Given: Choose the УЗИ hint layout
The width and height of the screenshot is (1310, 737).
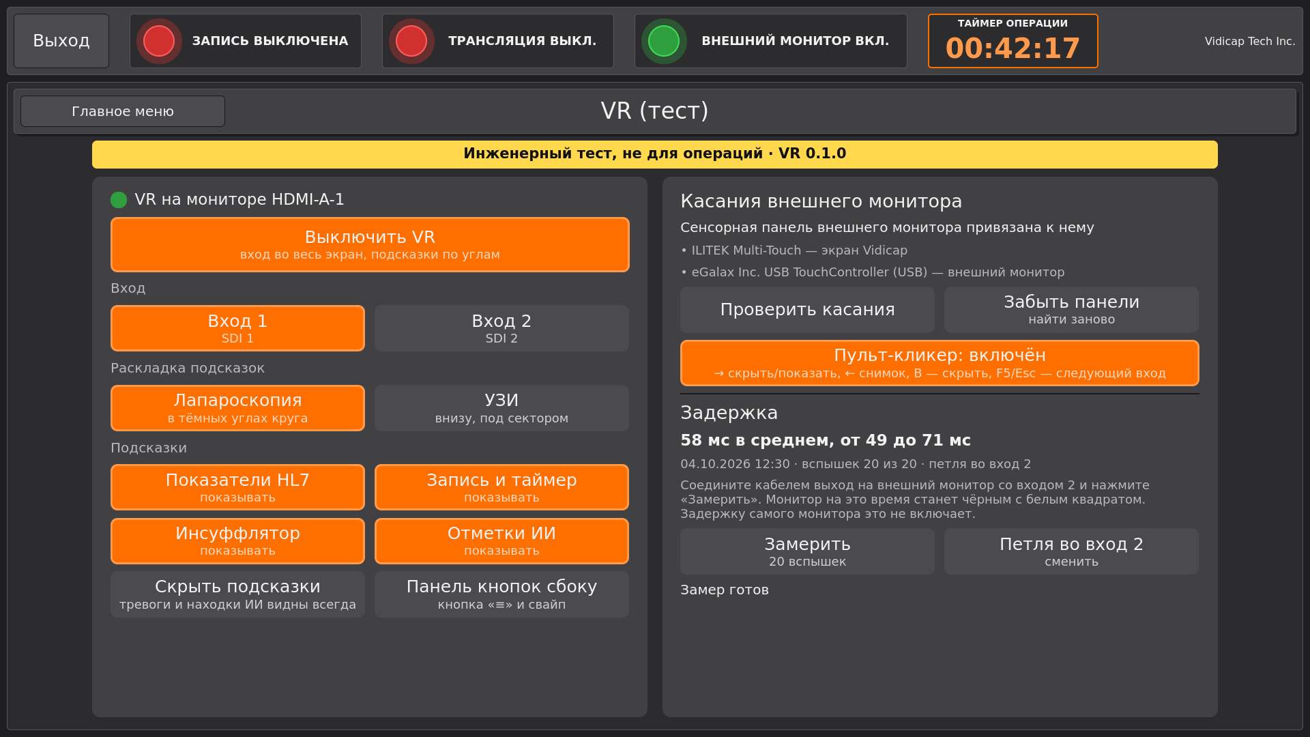Looking at the screenshot, I should (501, 408).
